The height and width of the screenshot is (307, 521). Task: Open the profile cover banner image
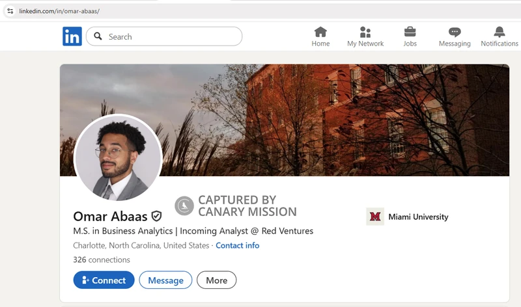pyautogui.click(x=285, y=120)
